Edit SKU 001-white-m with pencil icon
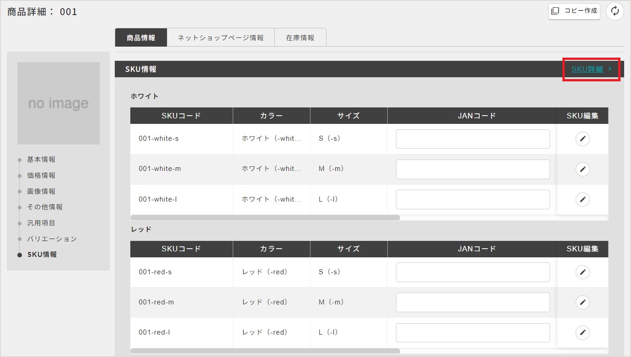 coord(583,169)
